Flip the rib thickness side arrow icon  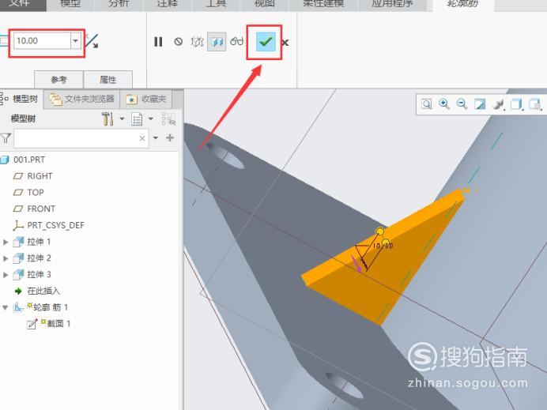tap(92, 41)
